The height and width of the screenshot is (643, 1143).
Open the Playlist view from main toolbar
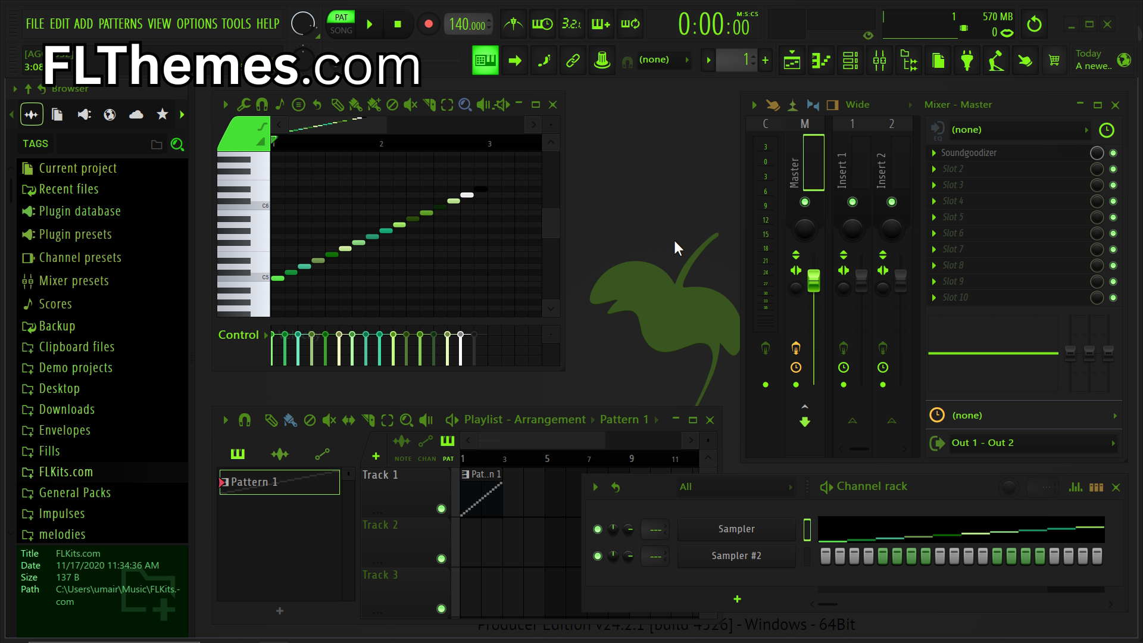(792, 60)
